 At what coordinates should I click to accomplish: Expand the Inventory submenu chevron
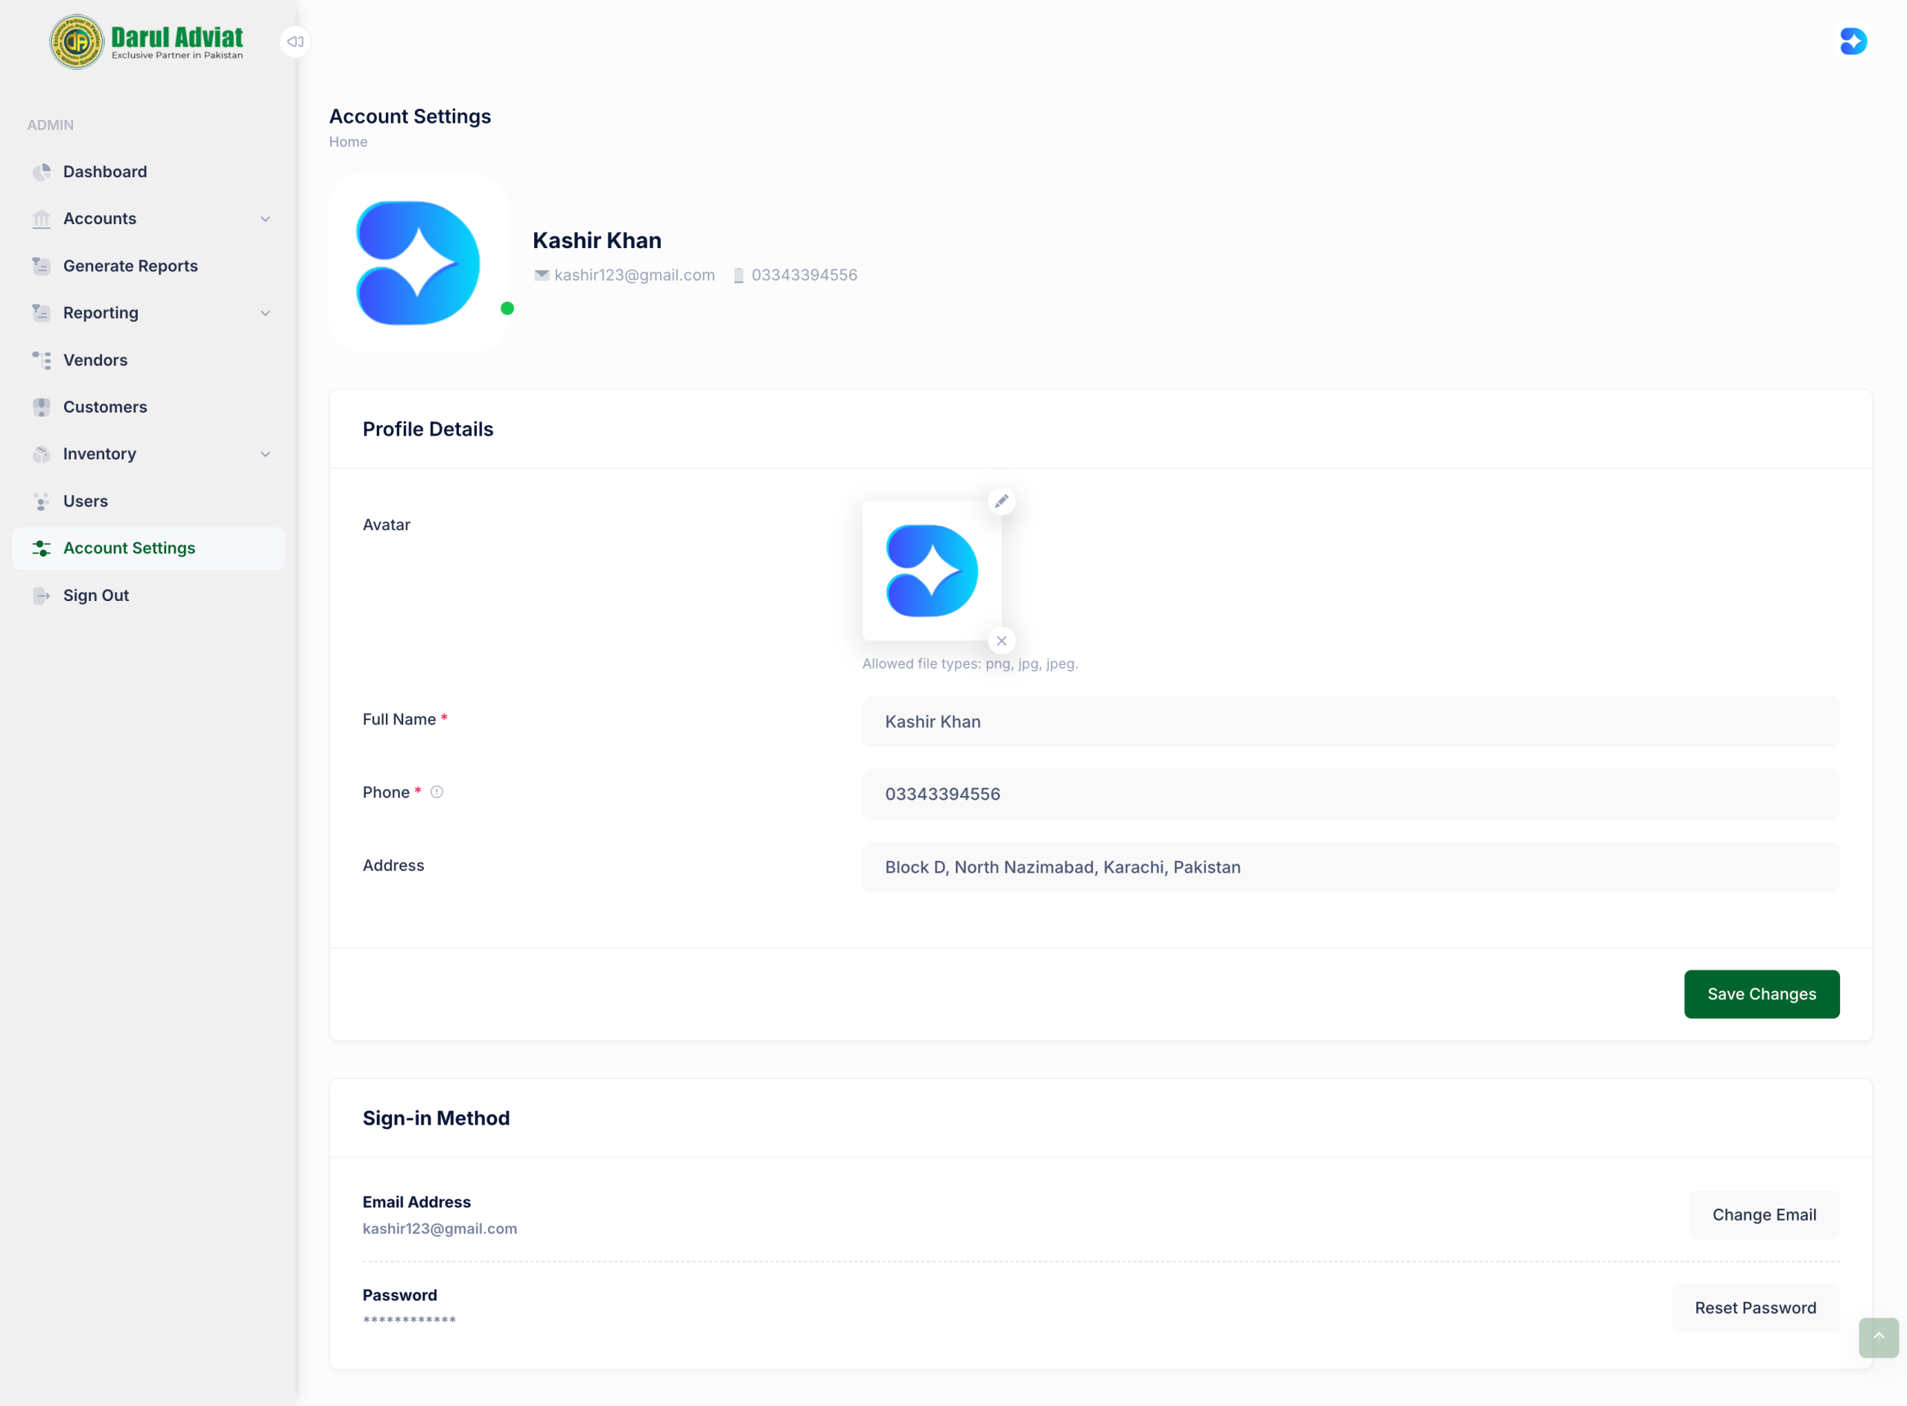pos(266,454)
